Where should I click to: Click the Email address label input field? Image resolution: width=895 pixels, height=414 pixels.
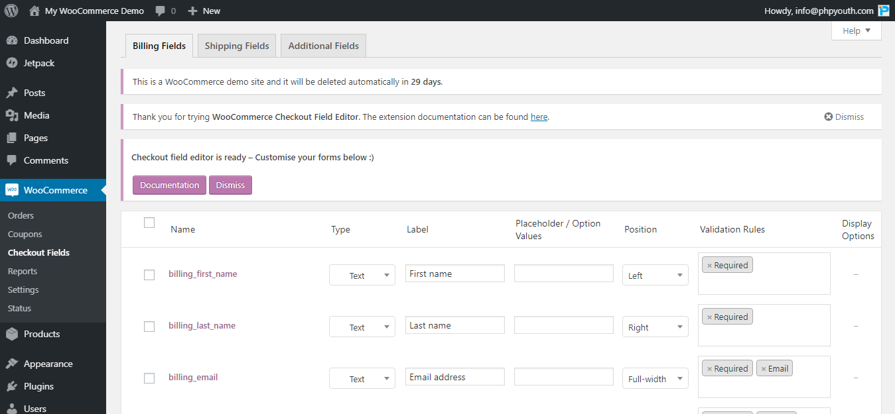454,376
